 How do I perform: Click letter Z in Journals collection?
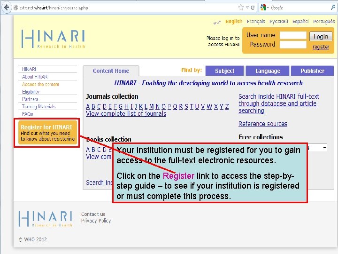(227, 106)
